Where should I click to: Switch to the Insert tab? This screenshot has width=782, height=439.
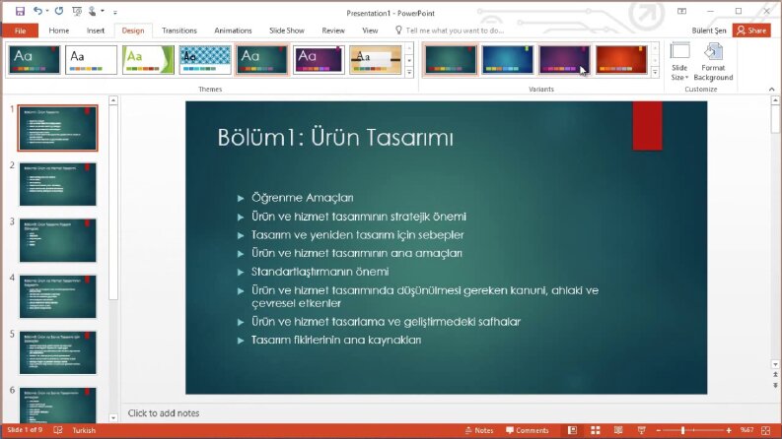click(96, 31)
